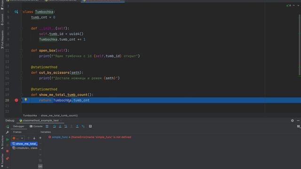Open debugger settings wrench icon

click(x=8, y=132)
